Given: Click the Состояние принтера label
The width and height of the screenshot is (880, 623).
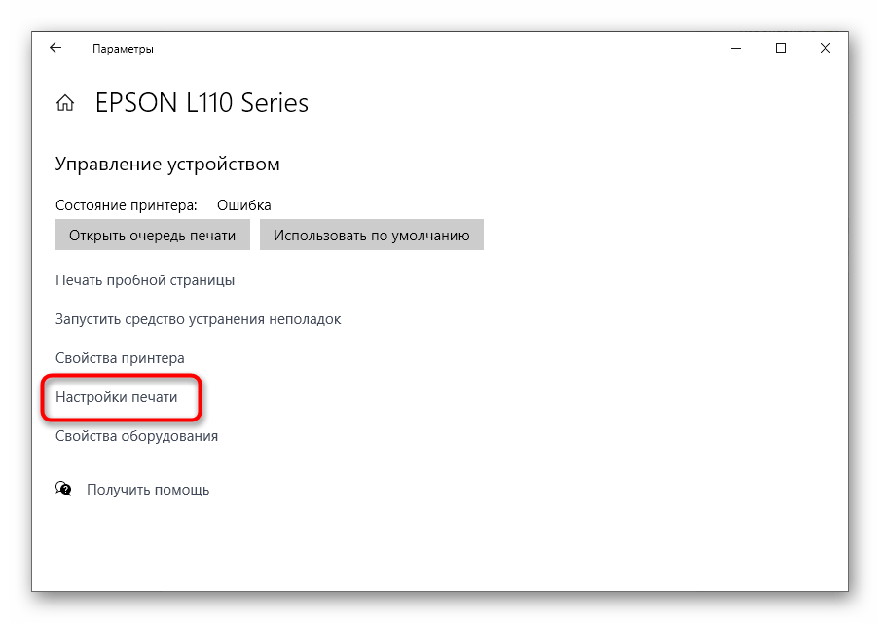Looking at the screenshot, I should [127, 205].
